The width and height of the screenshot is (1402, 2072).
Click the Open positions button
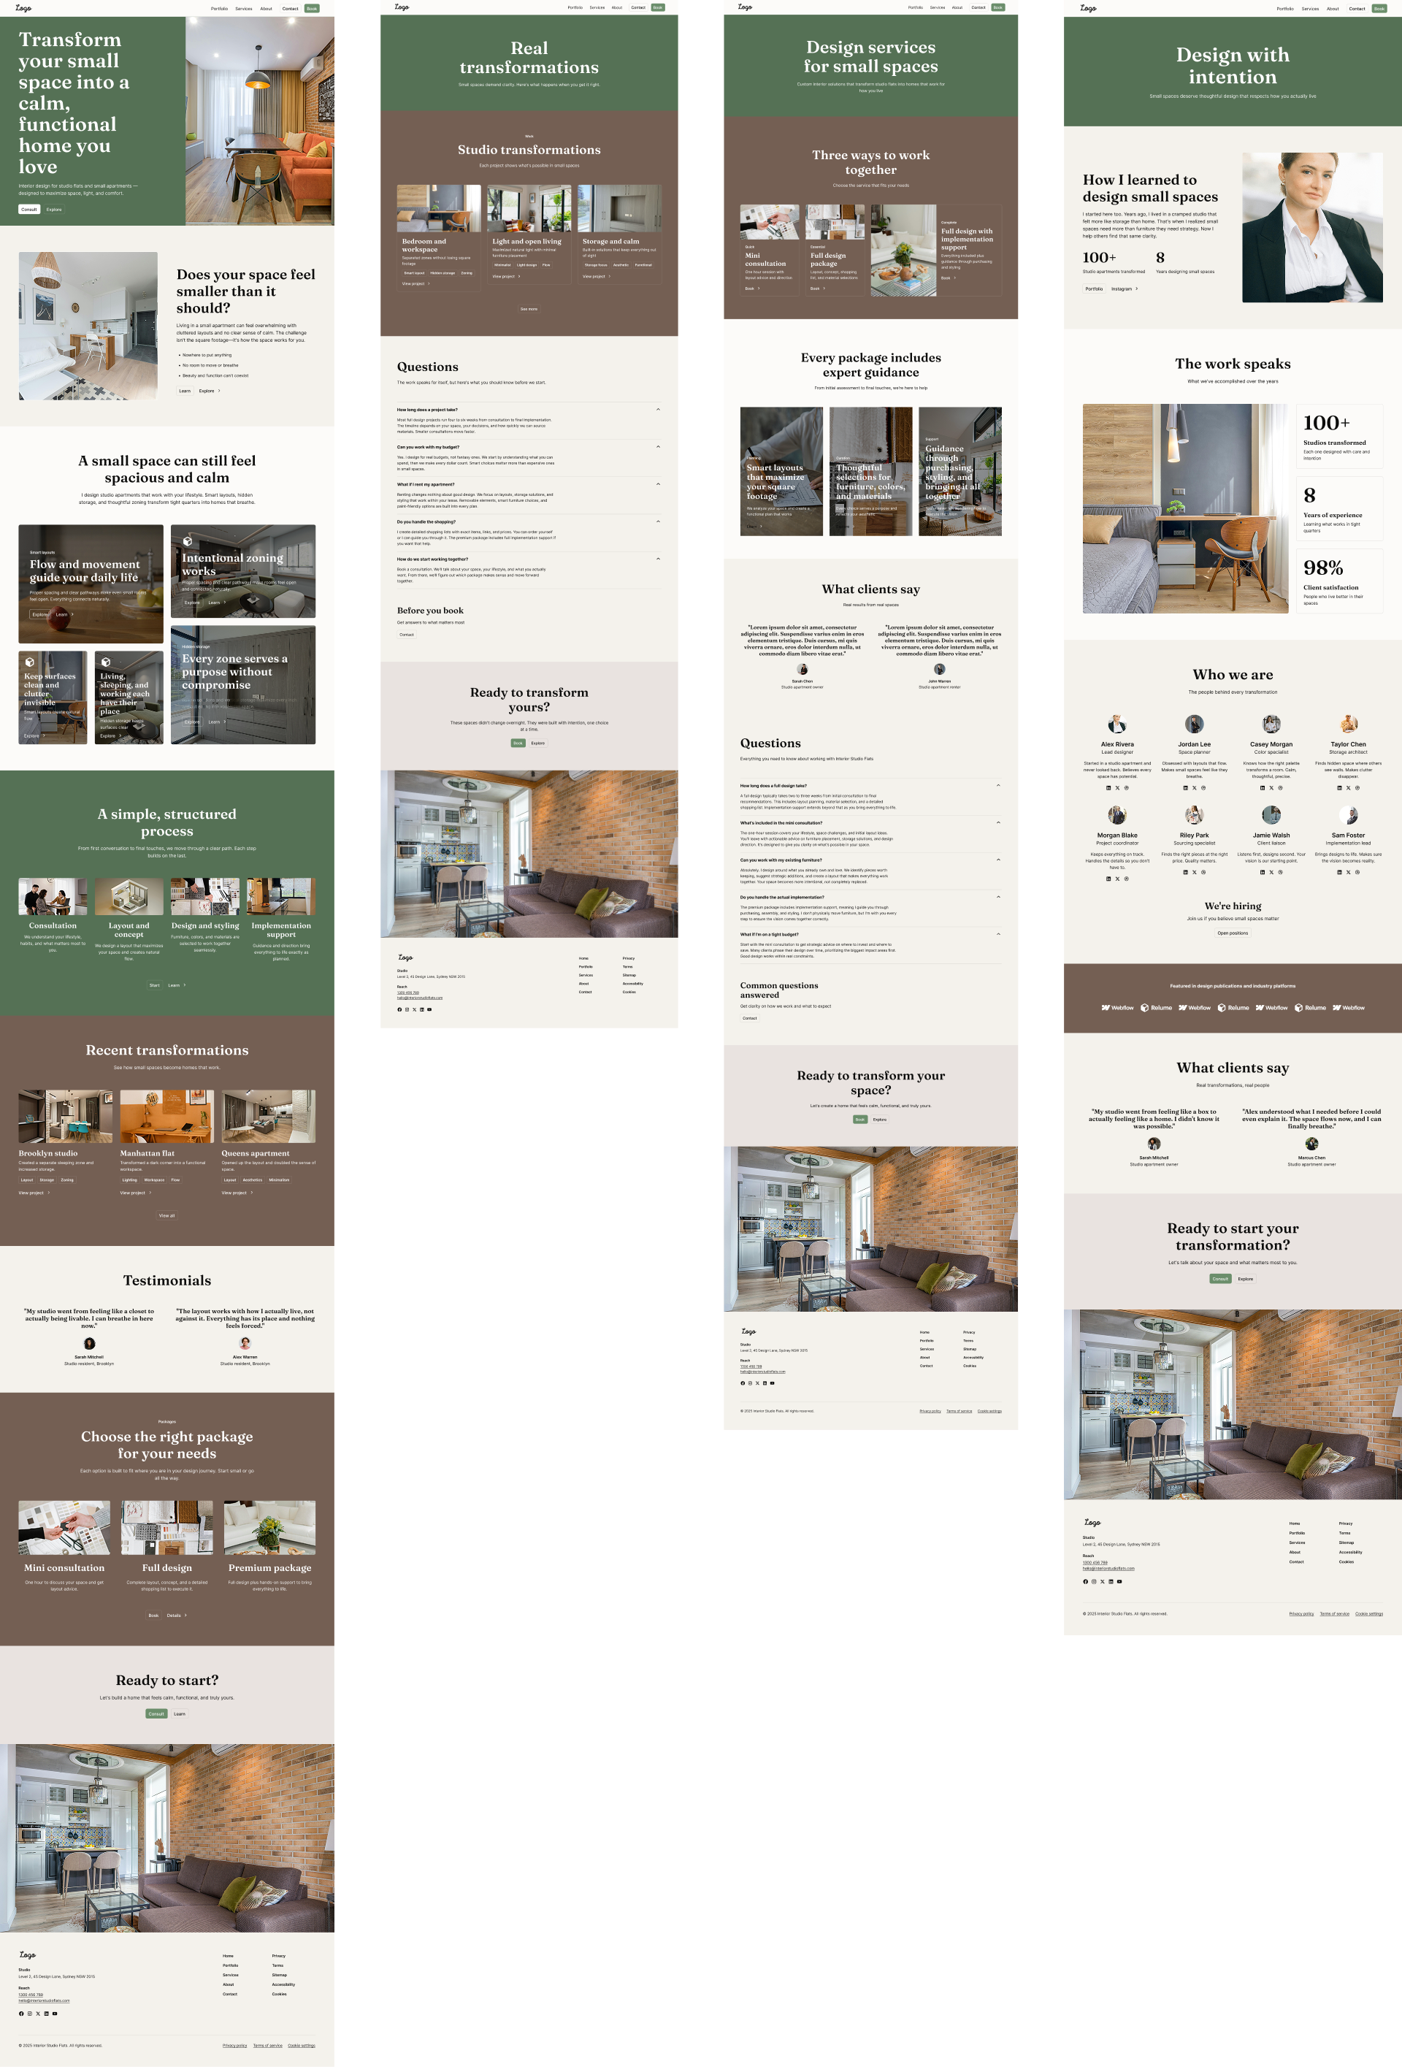[x=1233, y=933]
